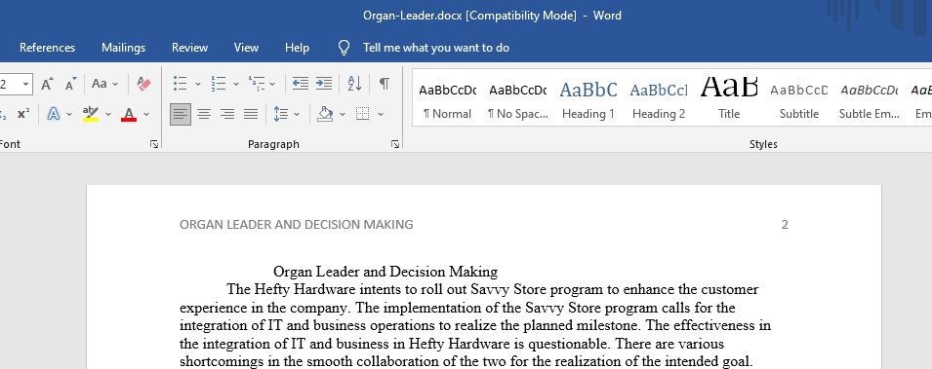This screenshot has height=369, width=932.
Task: Click the Tell me search box
Action: [435, 48]
